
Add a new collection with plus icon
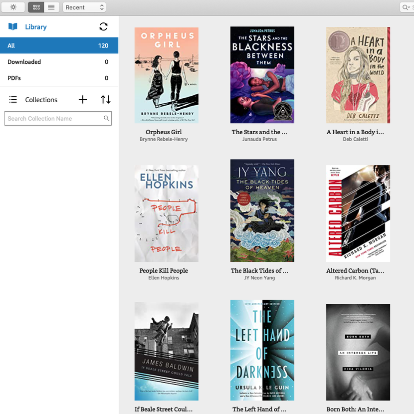83,100
